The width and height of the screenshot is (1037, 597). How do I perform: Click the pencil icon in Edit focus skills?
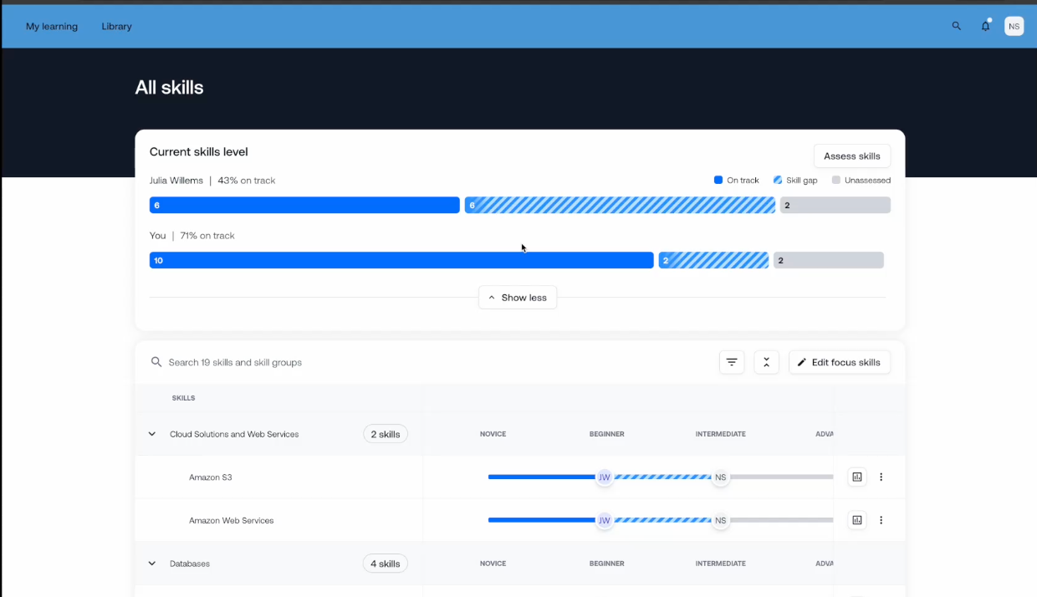click(x=802, y=362)
